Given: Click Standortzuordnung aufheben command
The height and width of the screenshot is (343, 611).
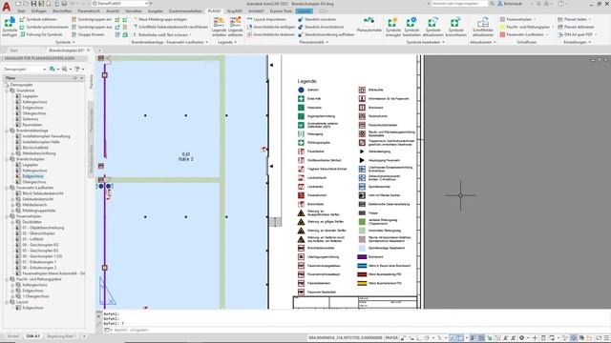Looking at the screenshot, I should pos(327,34).
